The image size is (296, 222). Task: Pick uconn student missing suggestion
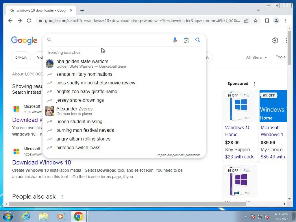[x=125, y=122]
